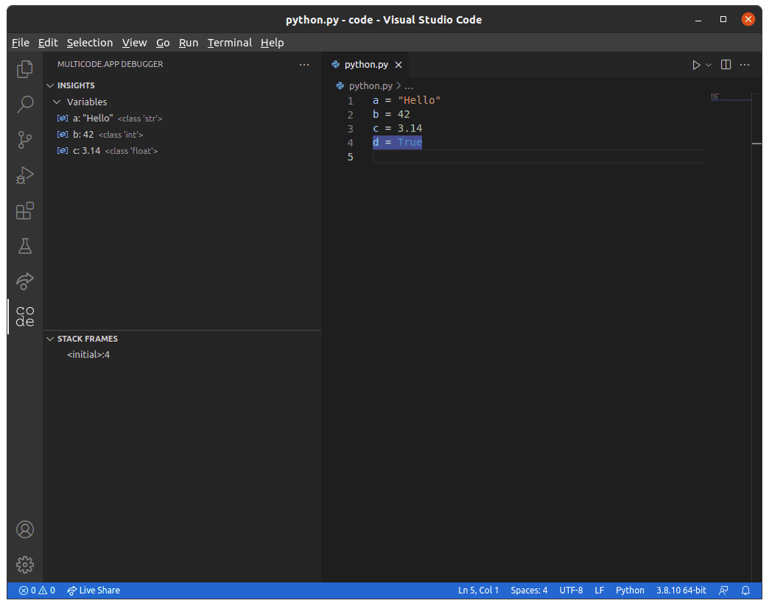Open the Multicode 'code' debugger icon
The width and height of the screenshot is (769, 606).
tap(24, 317)
